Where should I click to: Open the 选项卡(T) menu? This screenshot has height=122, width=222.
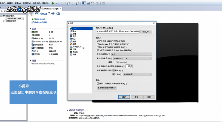36,3
